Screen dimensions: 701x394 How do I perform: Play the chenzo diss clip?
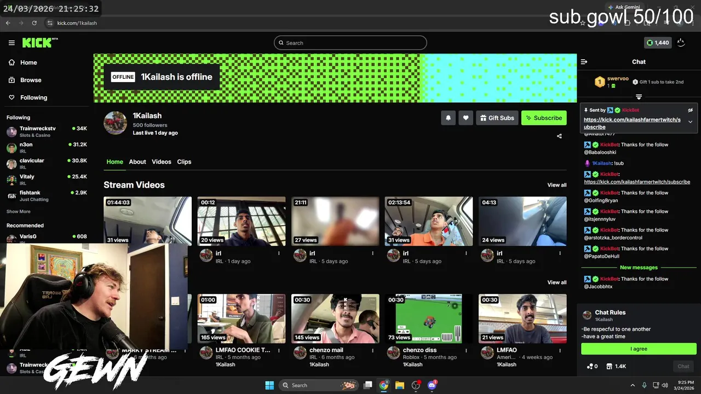click(x=429, y=318)
